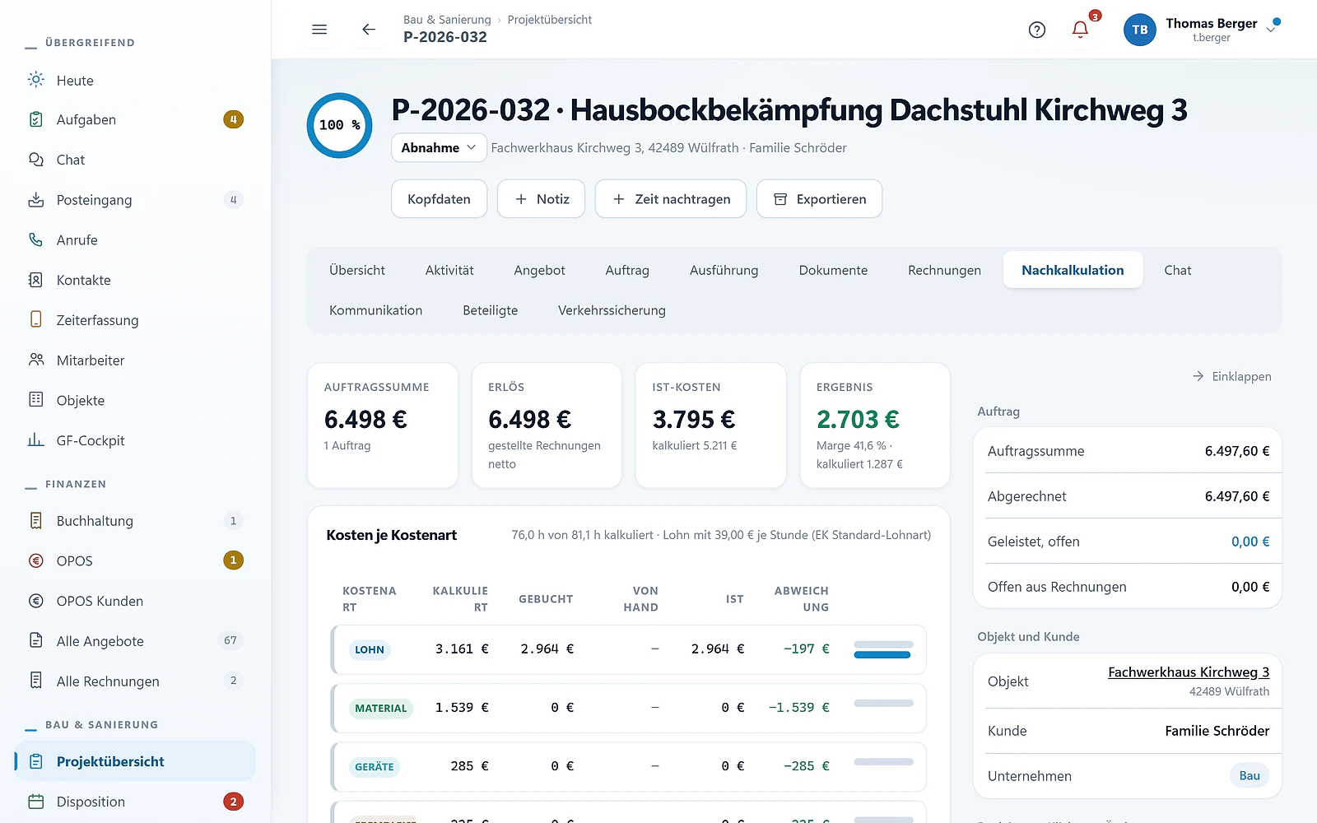Click the Ist-Kosten value 3.795 €
1317x823 pixels.
point(694,420)
